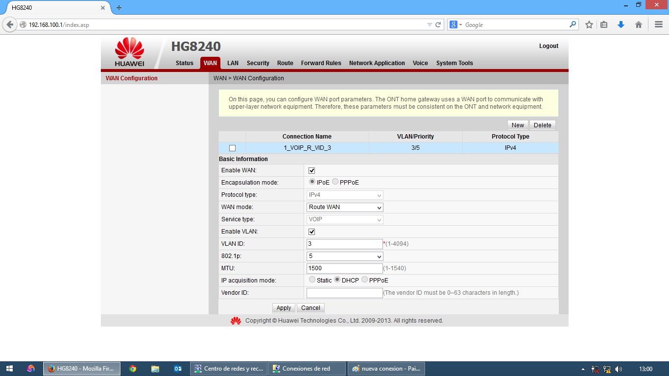Click New to add a WAN connection
Screen dimensions: 669x376
point(518,125)
